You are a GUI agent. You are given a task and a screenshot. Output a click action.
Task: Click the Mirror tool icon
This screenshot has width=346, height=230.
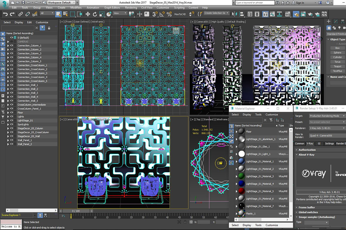coord(235,14)
